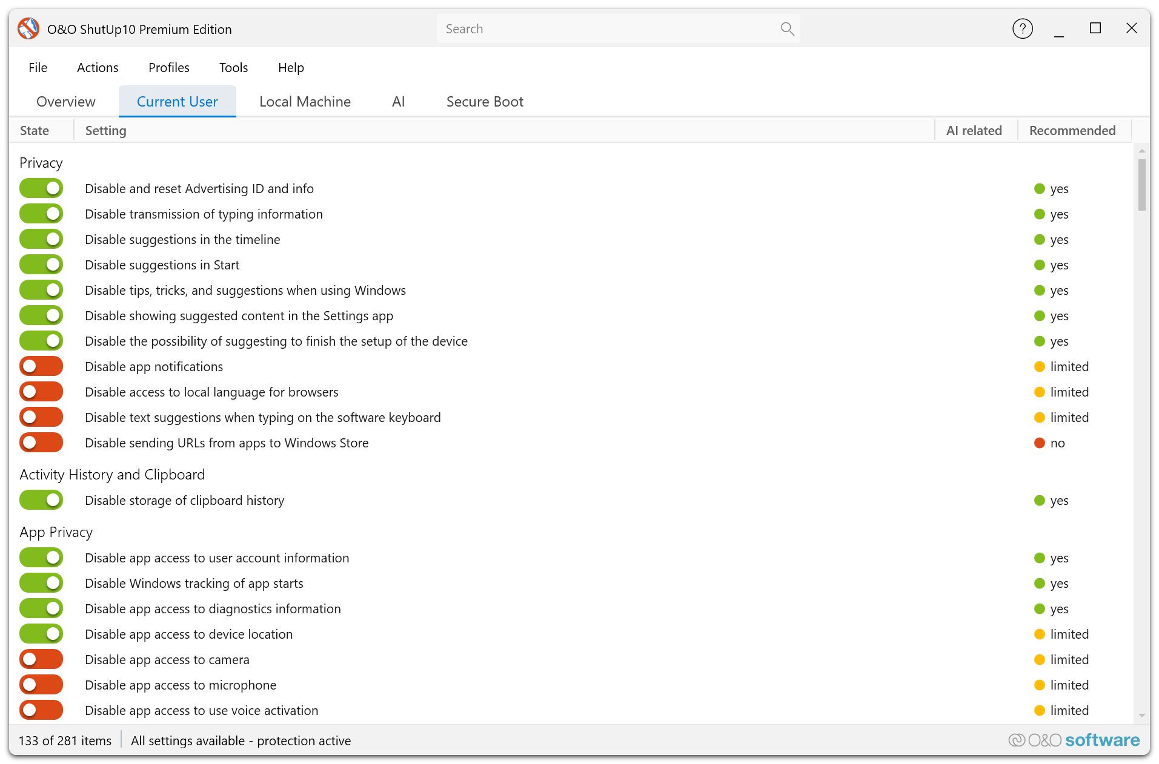This screenshot has height=764, width=1159.
Task: Select the Current User tab
Action: pyautogui.click(x=177, y=101)
